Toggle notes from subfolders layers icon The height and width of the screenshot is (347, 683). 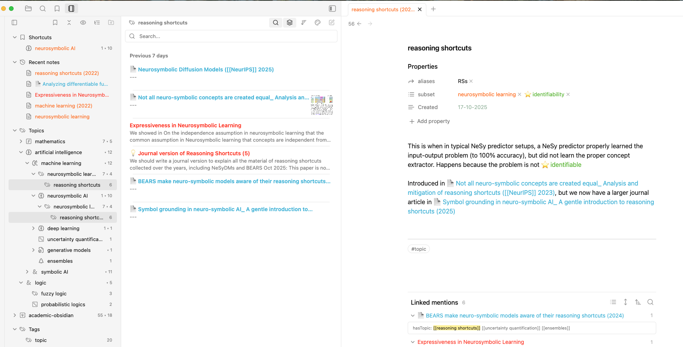click(290, 23)
